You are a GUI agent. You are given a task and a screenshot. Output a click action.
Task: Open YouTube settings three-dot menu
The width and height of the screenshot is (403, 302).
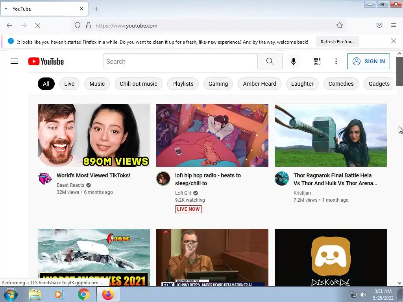(x=336, y=61)
